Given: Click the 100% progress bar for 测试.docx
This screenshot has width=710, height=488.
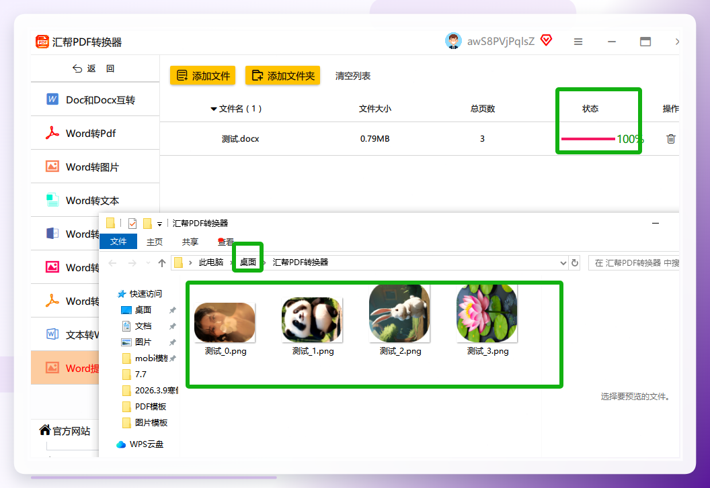Looking at the screenshot, I should [602, 139].
